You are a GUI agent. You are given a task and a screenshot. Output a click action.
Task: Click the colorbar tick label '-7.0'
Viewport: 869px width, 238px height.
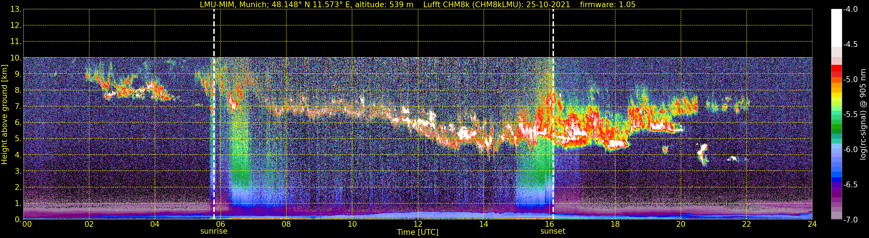(850, 220)
